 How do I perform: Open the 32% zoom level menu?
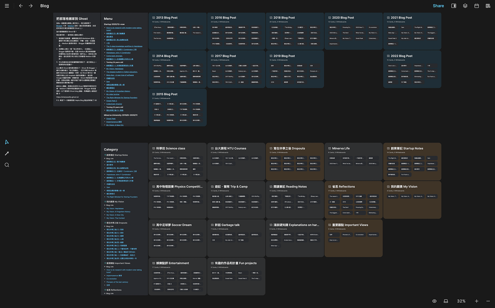pyautogui.click(x=461, y=301)
